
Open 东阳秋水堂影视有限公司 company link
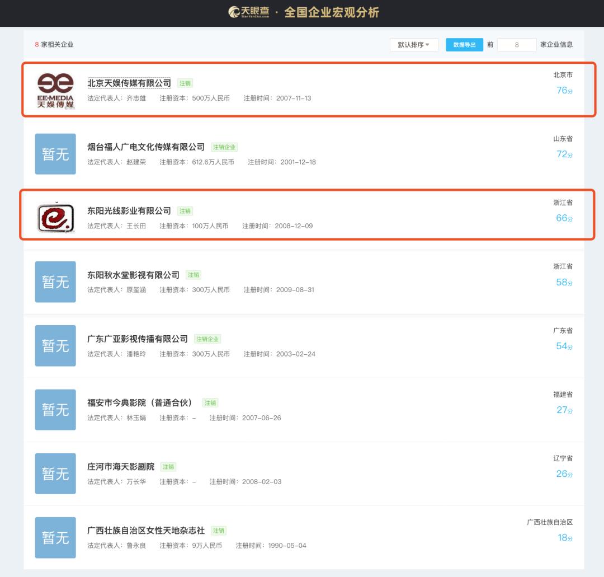point(133,275)
